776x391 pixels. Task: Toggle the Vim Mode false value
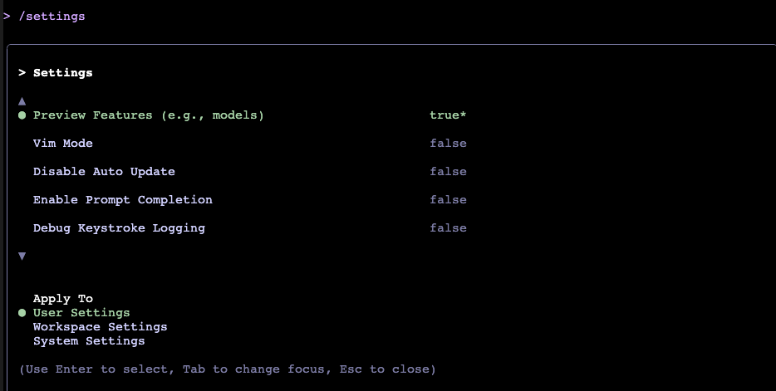[448, 144]
